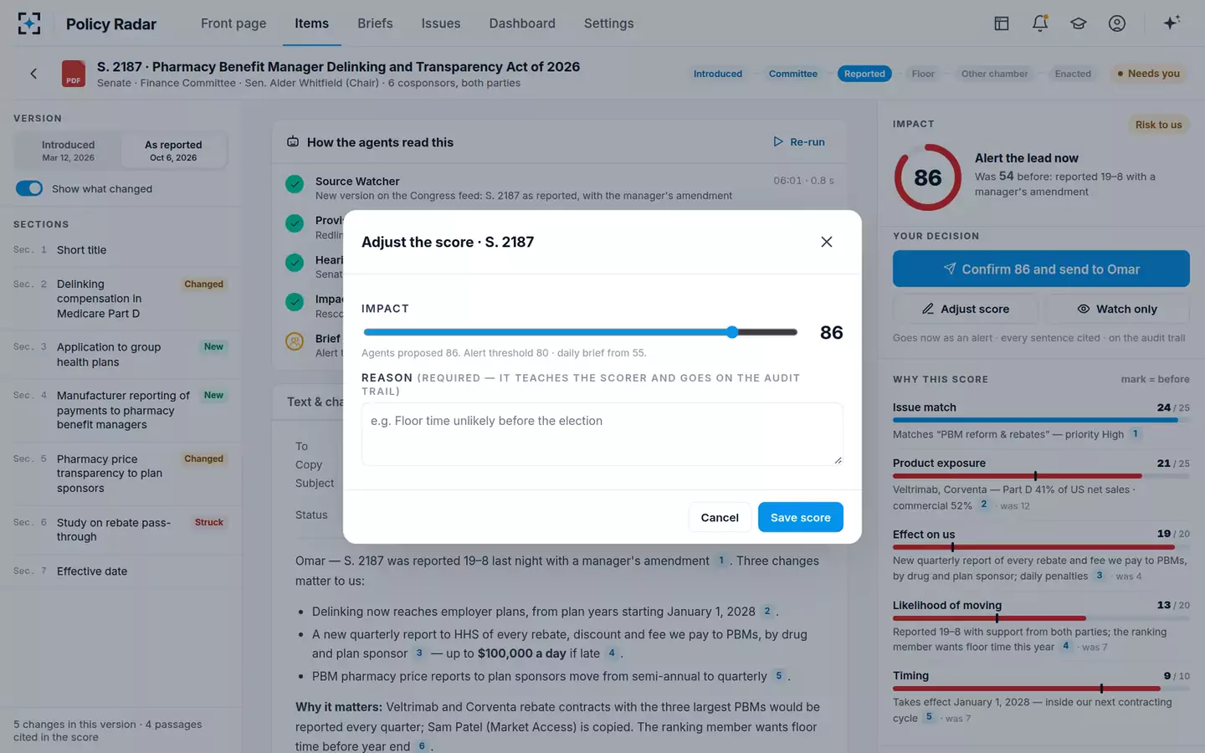
Task: Select the Introduced Mar 12, 2026 version
Action: [69, 151]
